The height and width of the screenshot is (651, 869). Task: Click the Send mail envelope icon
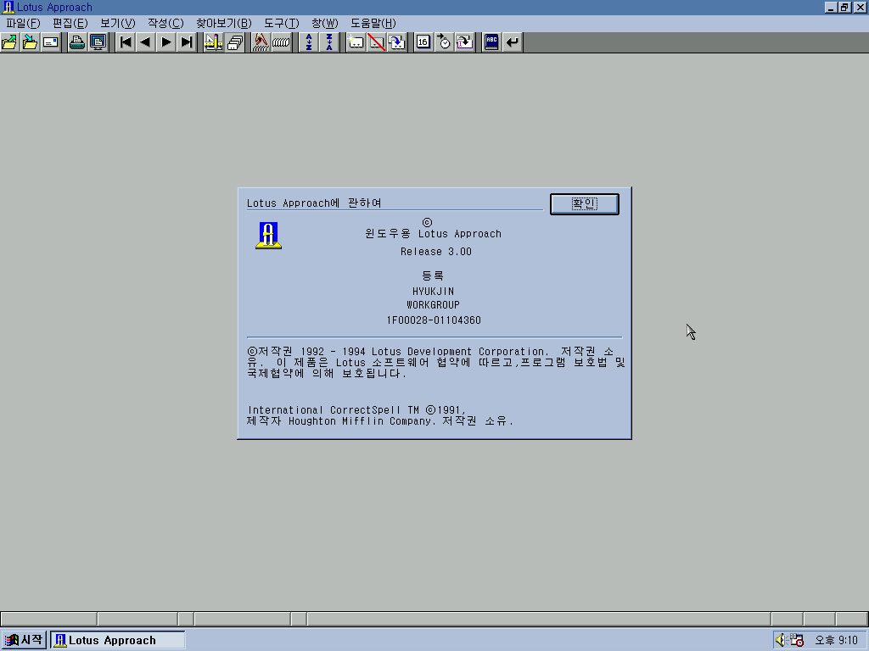coord(50,42)
